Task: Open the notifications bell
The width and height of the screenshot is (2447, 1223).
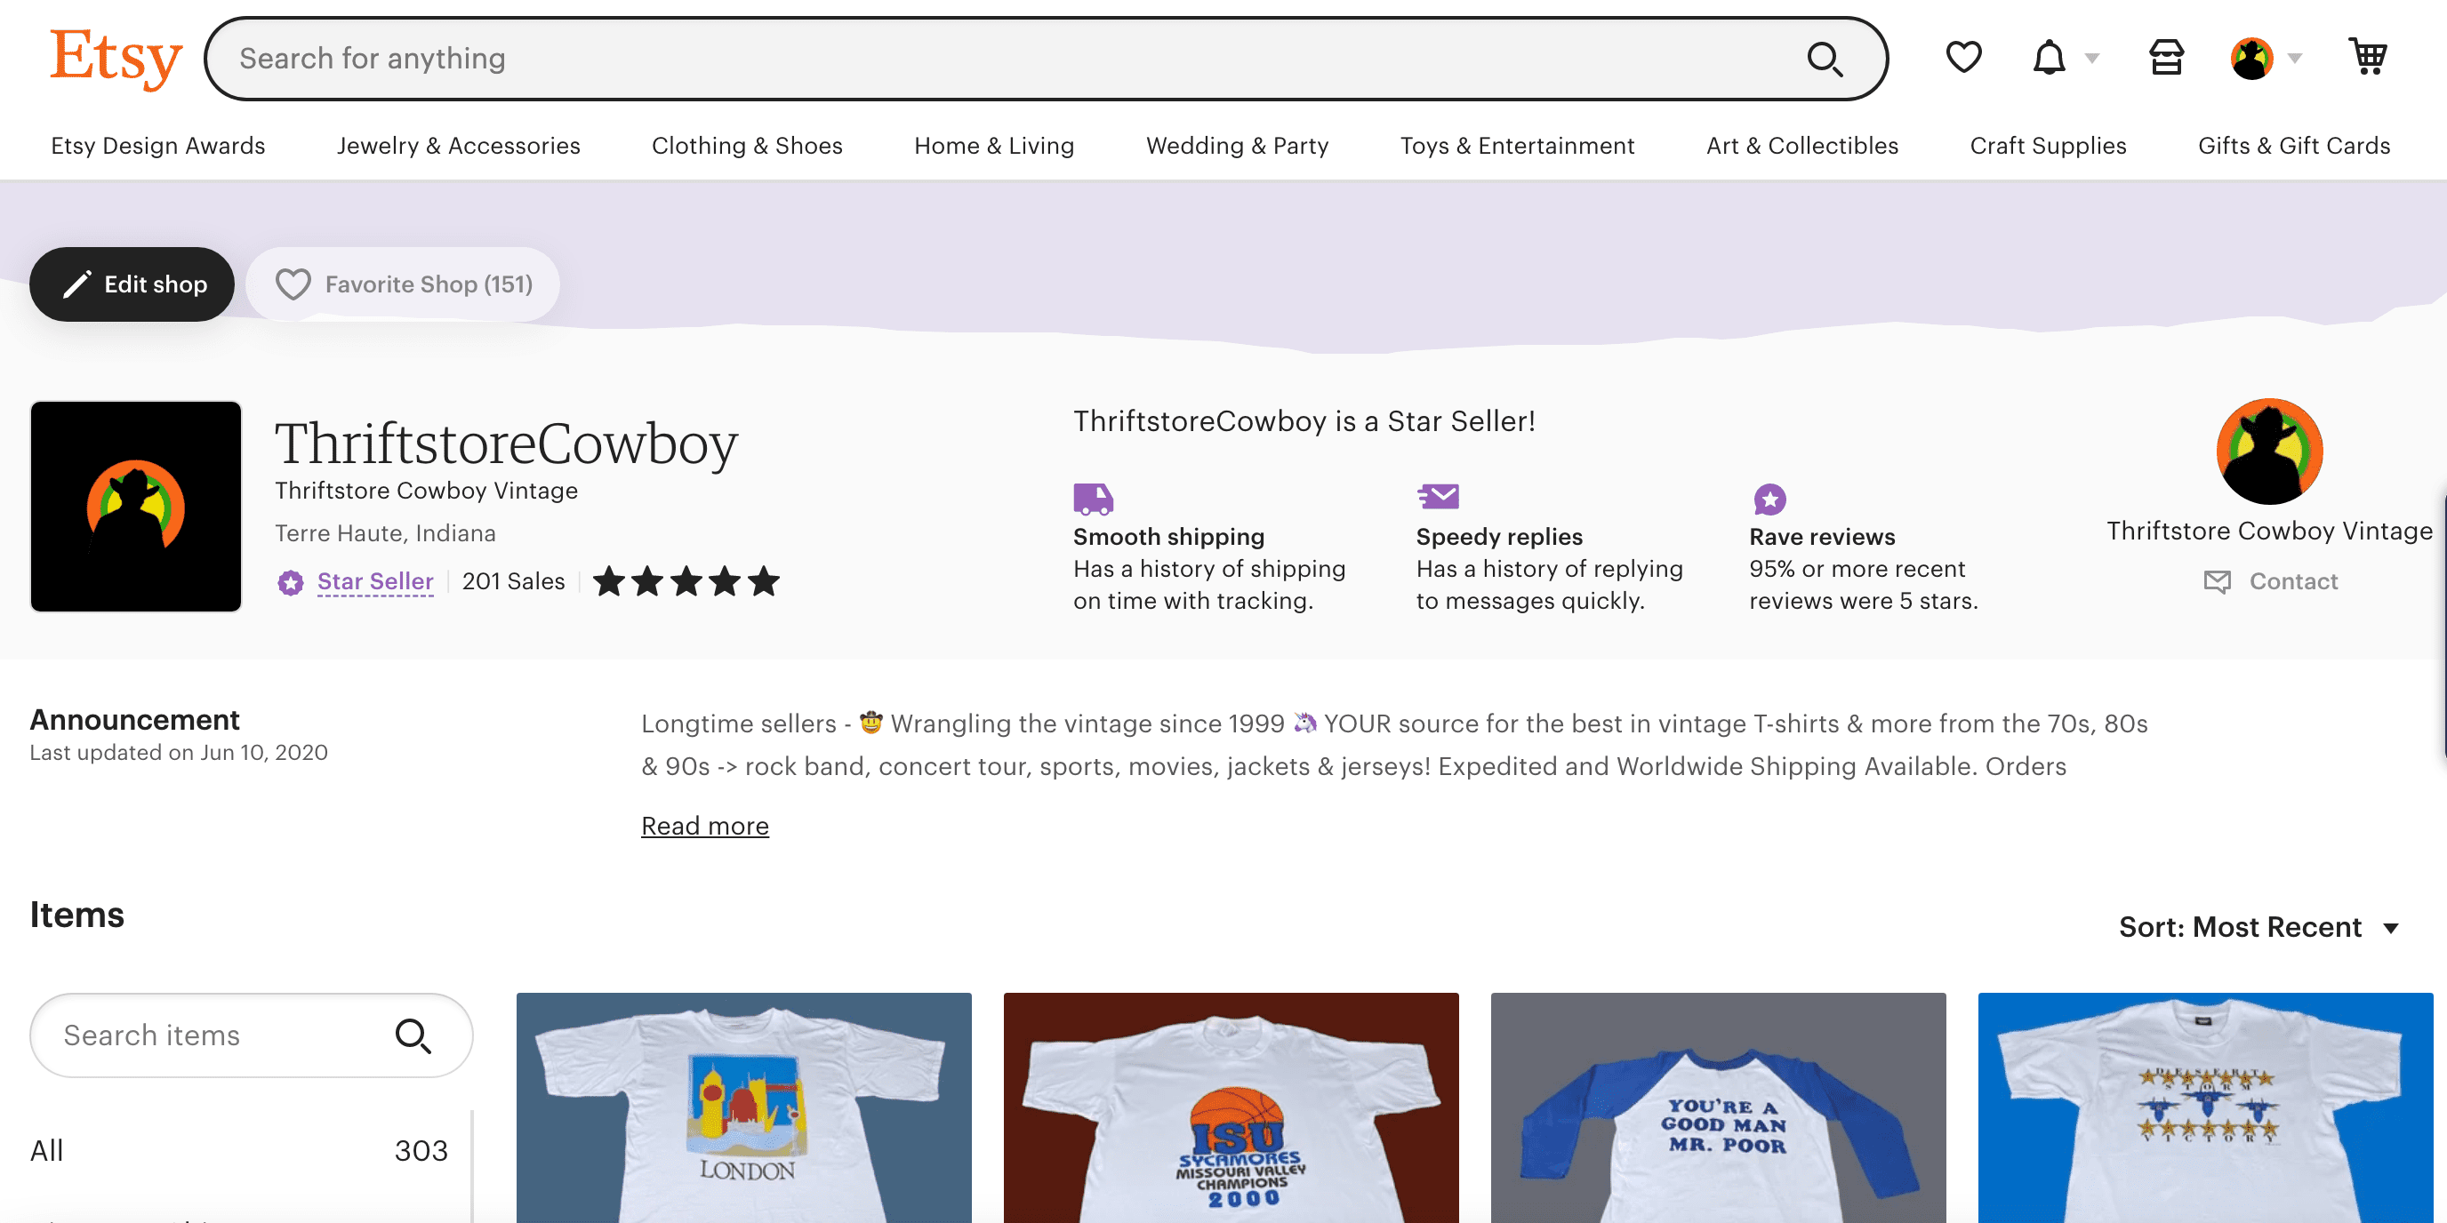Action: pos(2049,57)
